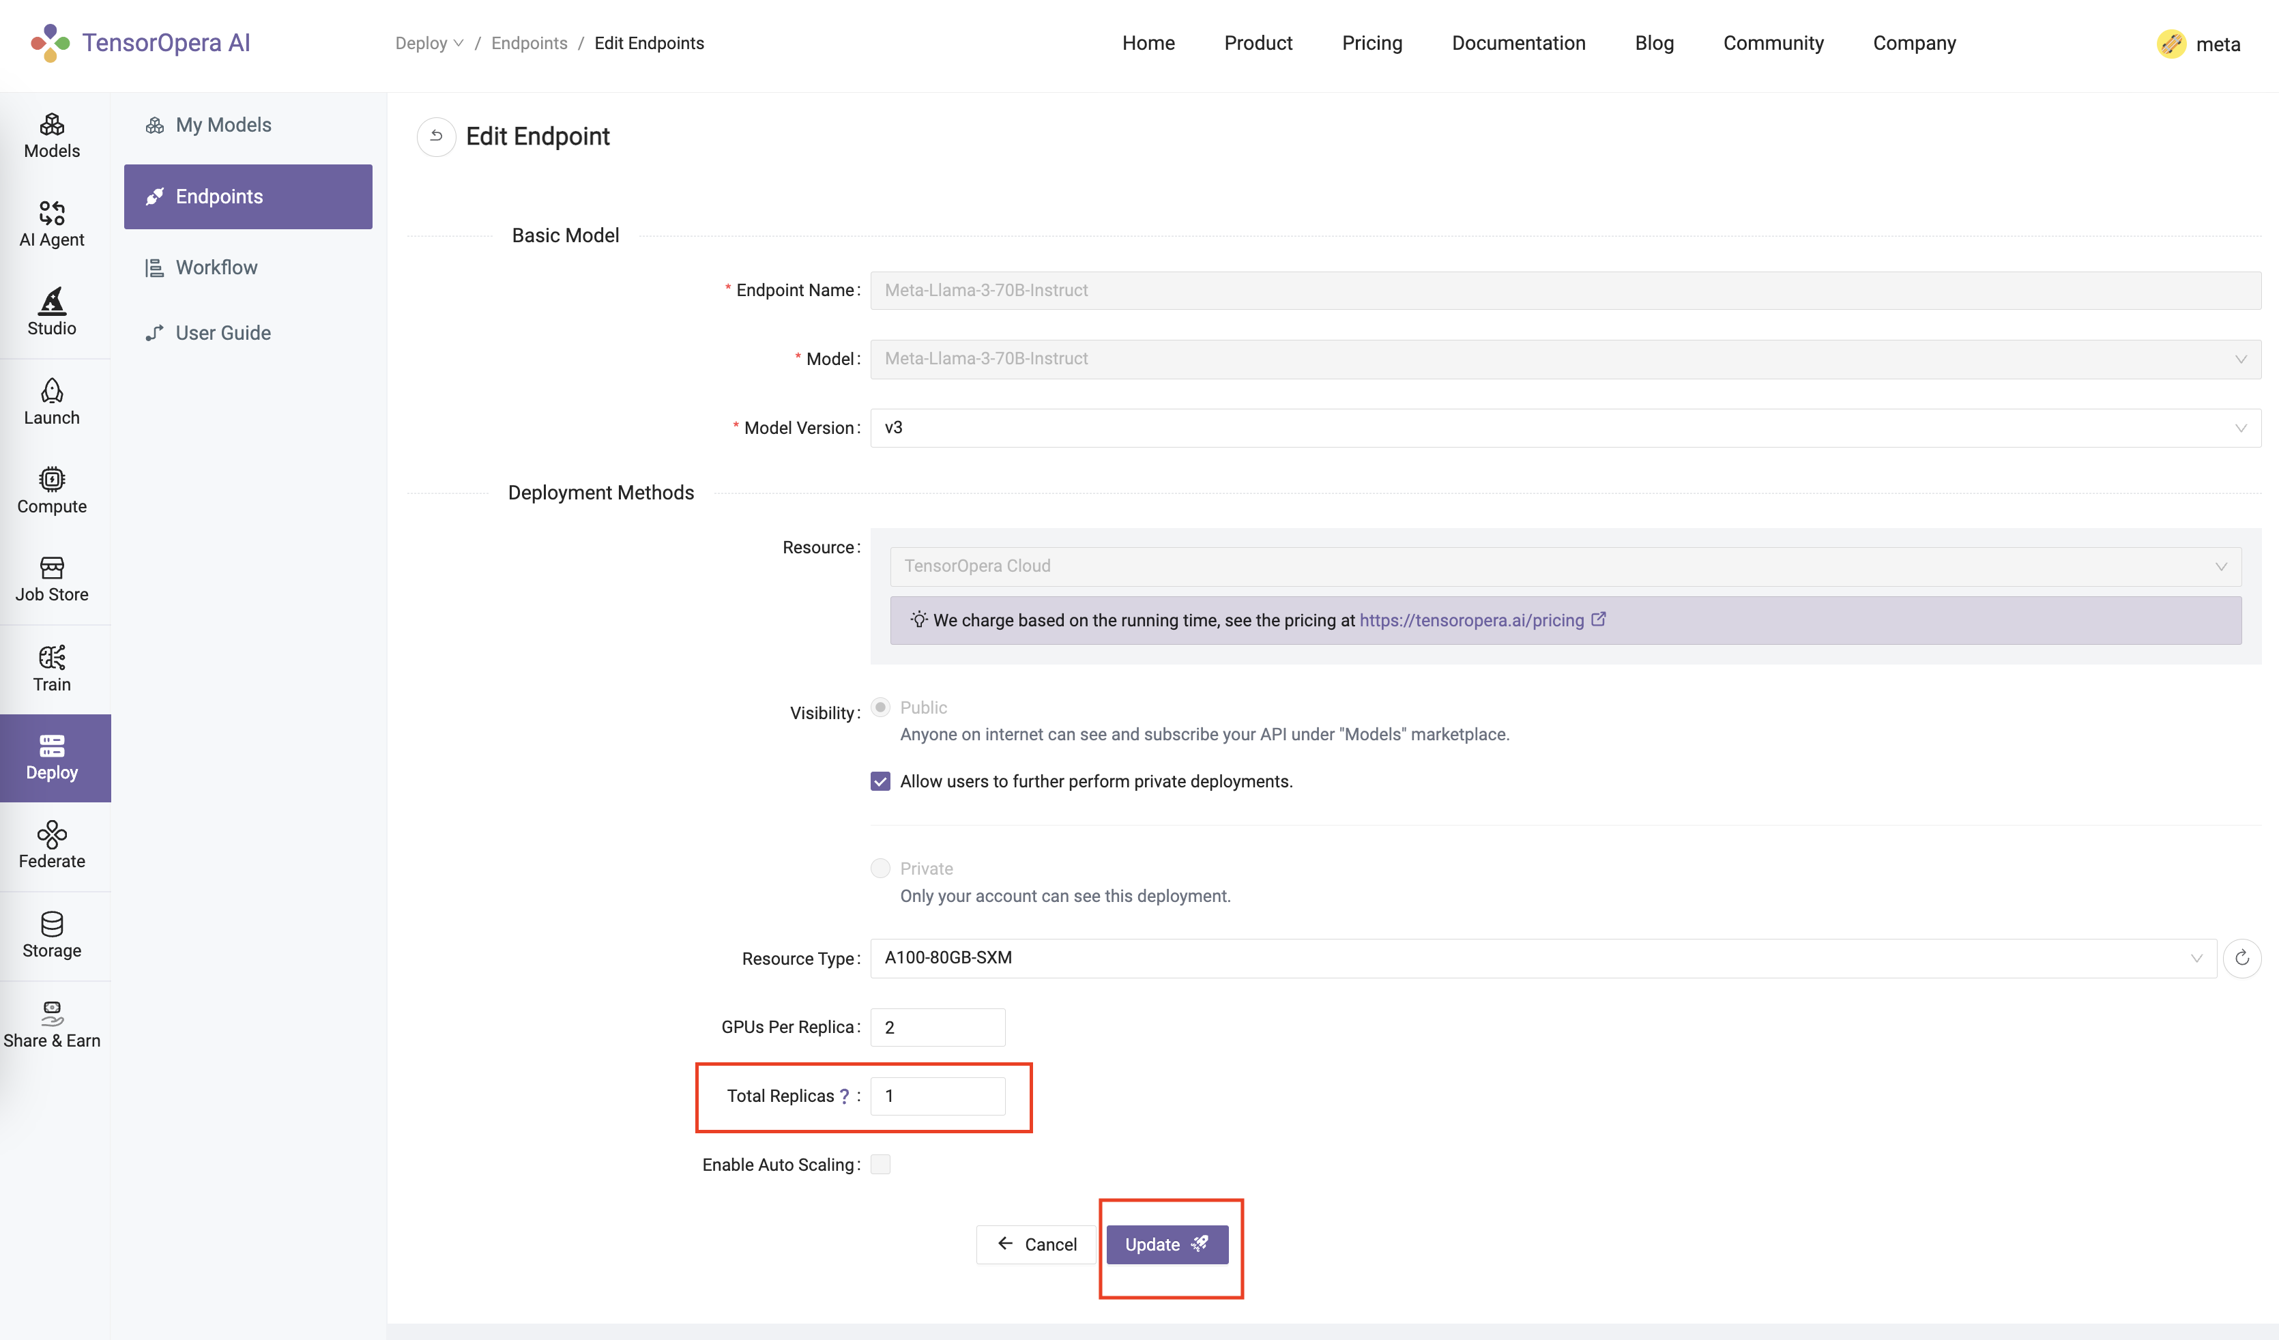Open Job Store from the sidebar

(52, 579)
